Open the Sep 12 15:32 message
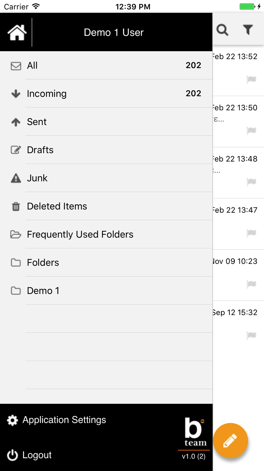The width and height of the screenshot is (264, 471). pyautogui.click(x=238, y=326)
